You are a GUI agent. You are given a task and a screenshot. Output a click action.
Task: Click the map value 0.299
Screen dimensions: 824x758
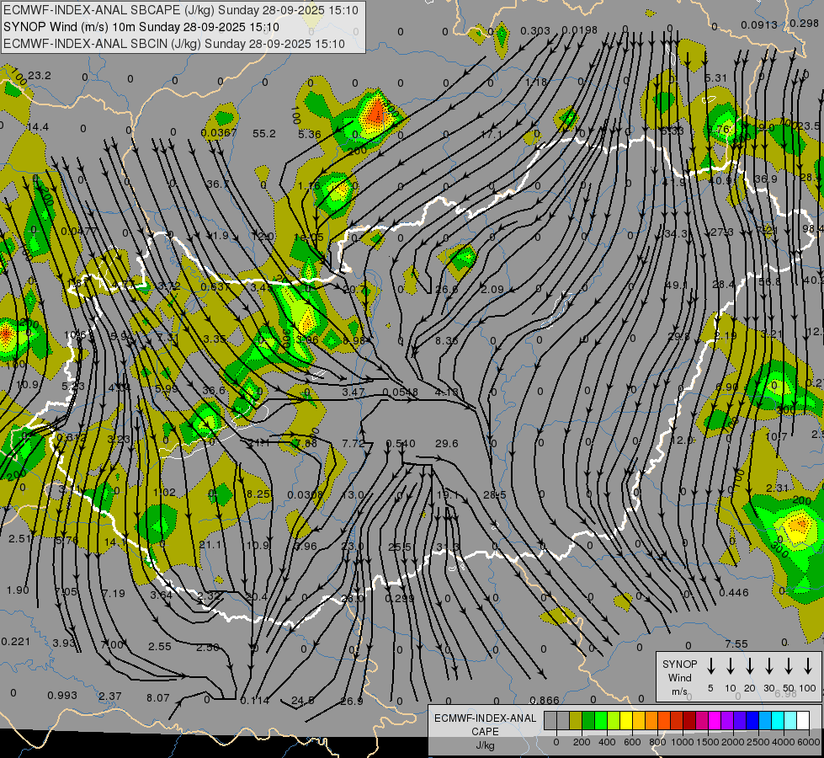[400, 599]
